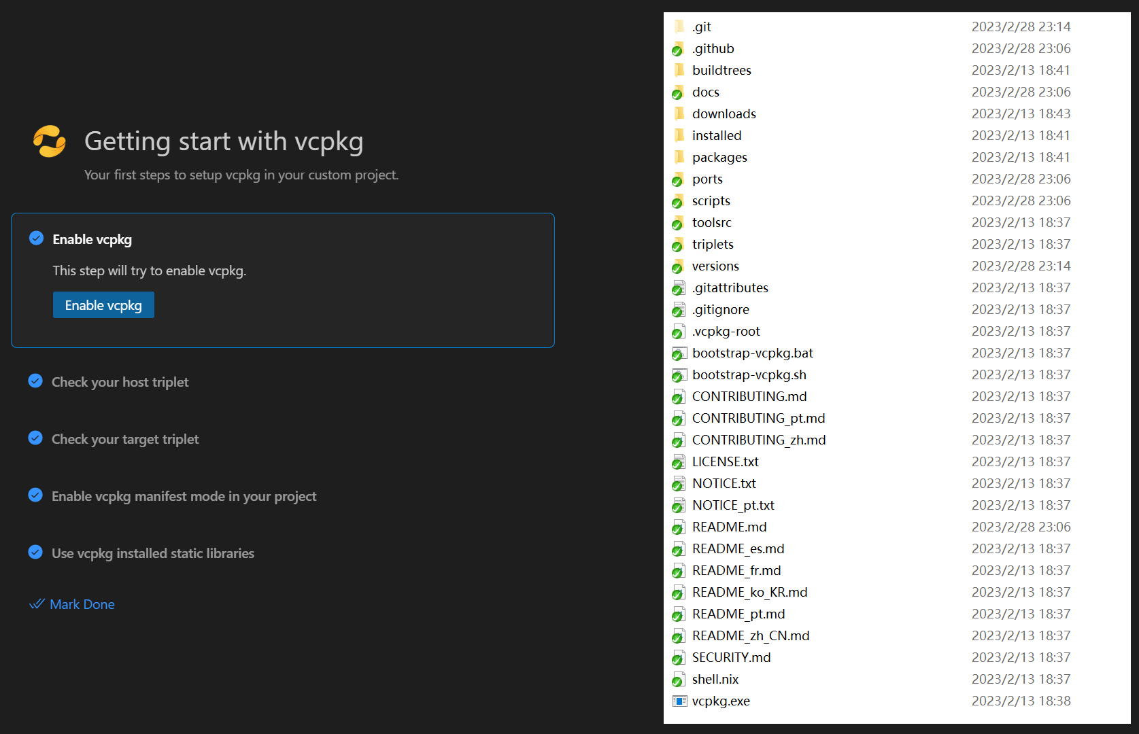
Task: Select the downloads folder icon
Action: (679, 113)
